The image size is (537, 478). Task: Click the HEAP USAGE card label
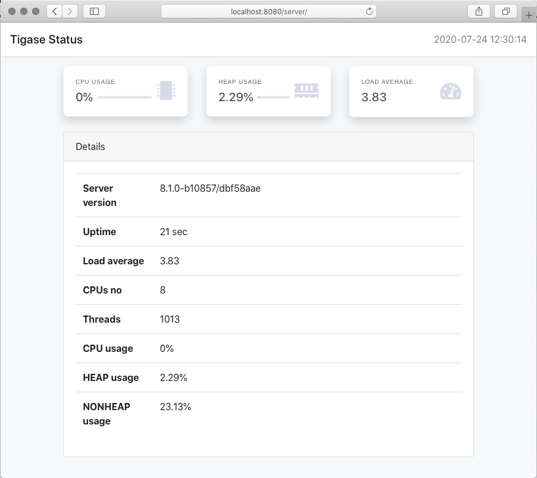[x=240, y=82]
